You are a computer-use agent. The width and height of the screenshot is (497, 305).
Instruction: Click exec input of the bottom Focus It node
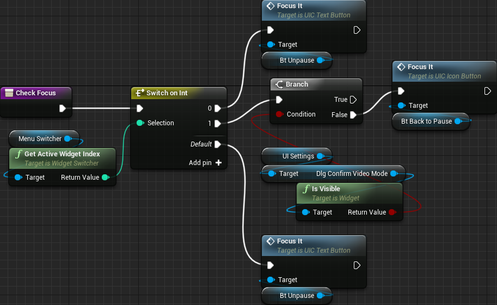click(271, 265)
